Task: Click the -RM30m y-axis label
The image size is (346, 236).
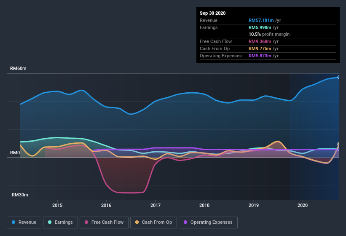Action: (19, 195)
